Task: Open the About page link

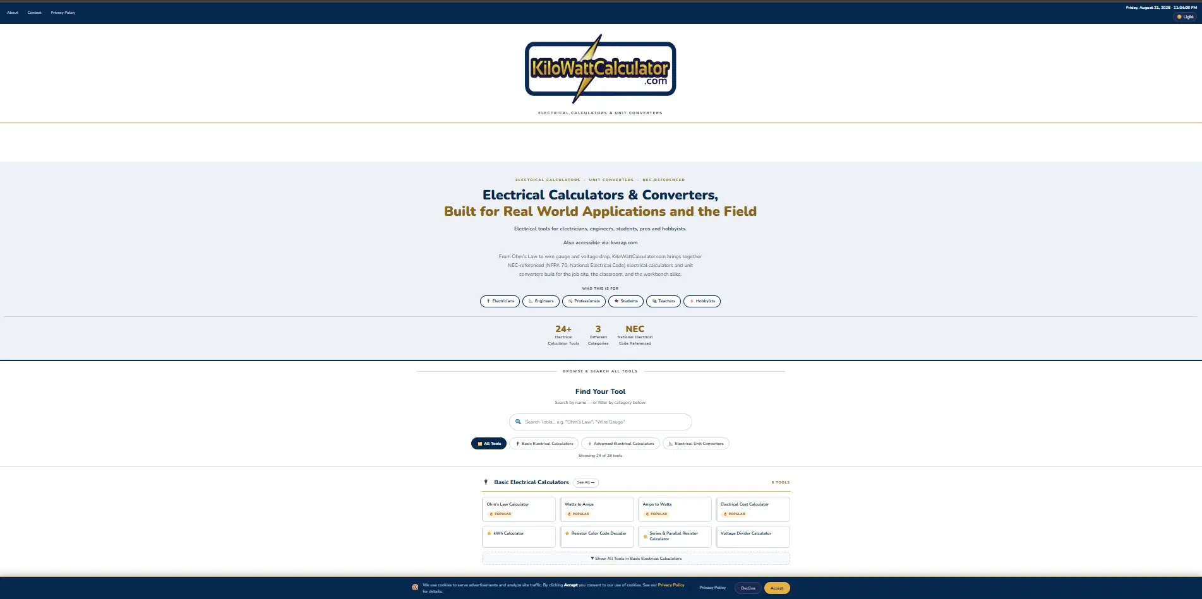Action: (13, 13)
